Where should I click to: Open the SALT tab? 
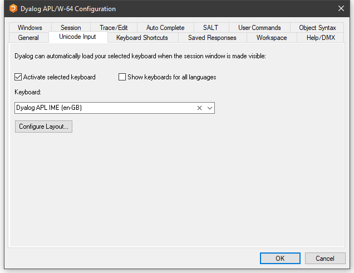point(210,28)
